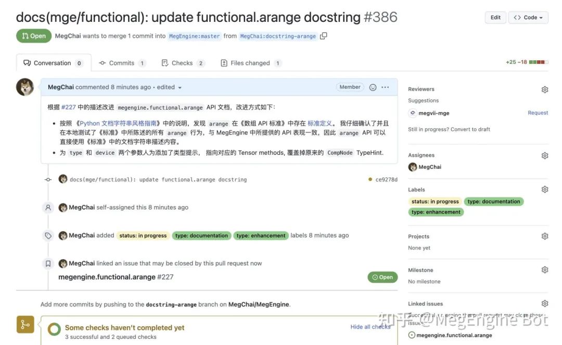Image resolution: width=562 pixels, height=345 pixels.
Task: Switch to the Conversation tab
Action: [54, 63]
